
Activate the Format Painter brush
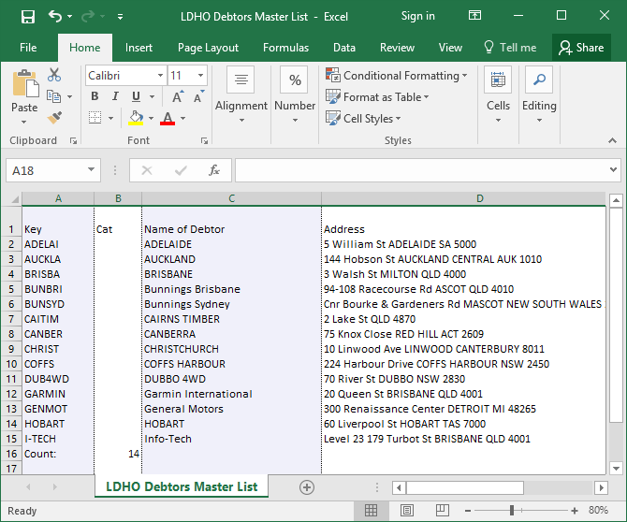click(x=54, y=118)
